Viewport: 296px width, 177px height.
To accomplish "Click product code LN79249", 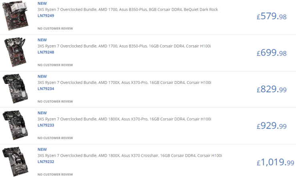I will click(x=46, y=16).
